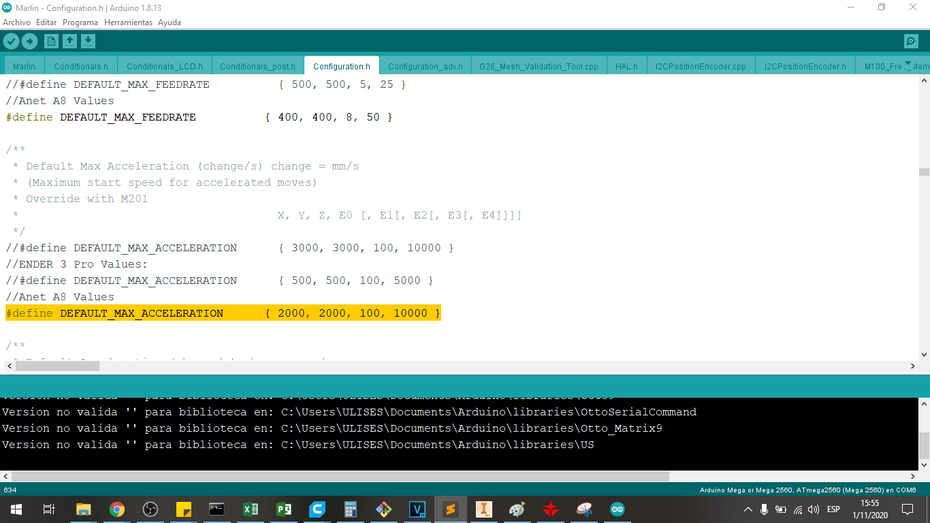Image resolution: width=930 pixels, height=523 pixels.
Task: Open Sticky Notes from the taskbar
Action: [184, 509]
